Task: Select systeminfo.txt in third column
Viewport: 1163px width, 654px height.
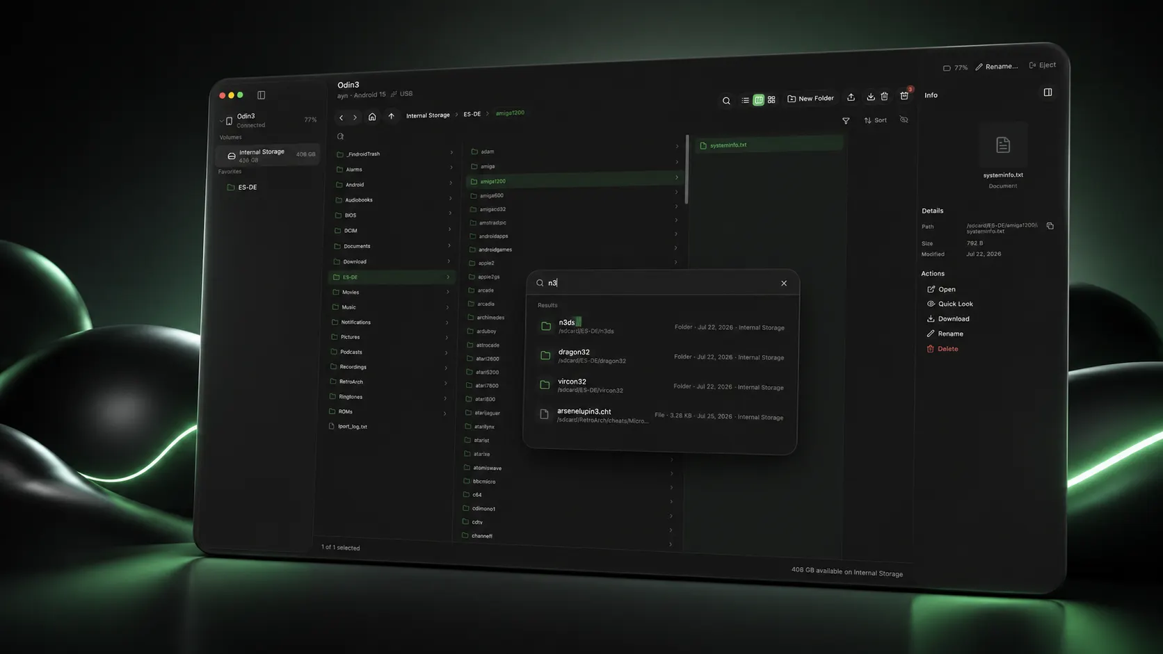Action: tap(770, 144)
